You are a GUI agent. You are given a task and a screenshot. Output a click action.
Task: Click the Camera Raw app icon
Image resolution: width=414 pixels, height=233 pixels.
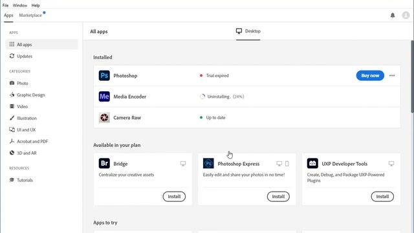pos(104,118)
